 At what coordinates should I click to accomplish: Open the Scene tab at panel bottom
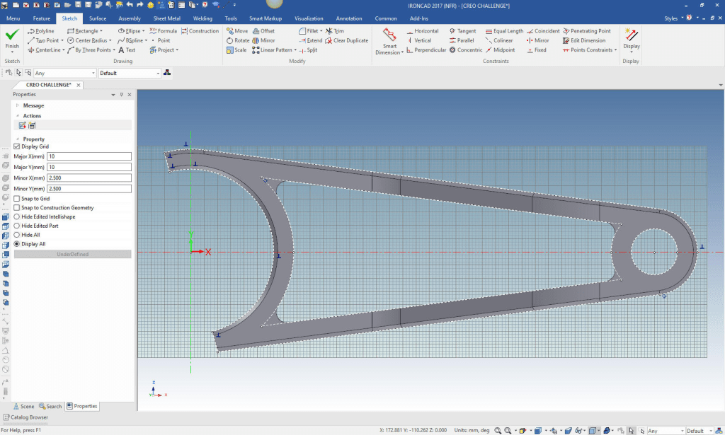pos(24,406)
